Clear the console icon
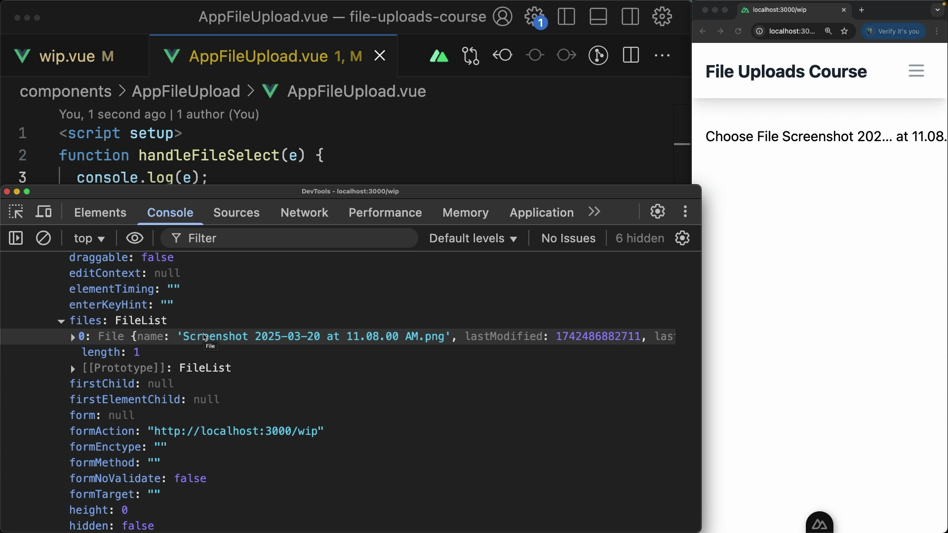Image resolution: width=948 pixels, height=533 pixels. click(x=43, y=238)
